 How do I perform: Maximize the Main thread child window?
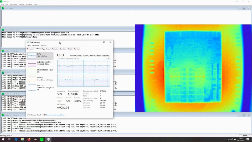[x=244, y=8]
